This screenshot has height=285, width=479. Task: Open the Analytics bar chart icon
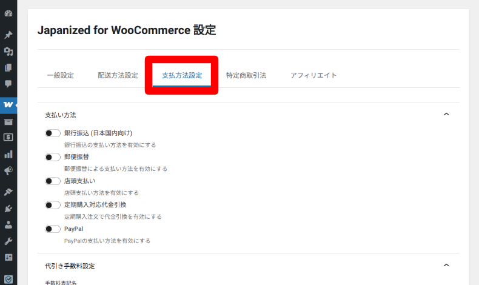[x=8, y=154]
